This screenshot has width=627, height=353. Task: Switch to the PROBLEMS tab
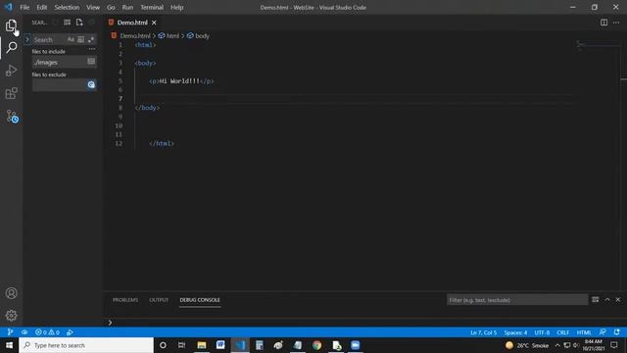point(125,300)
